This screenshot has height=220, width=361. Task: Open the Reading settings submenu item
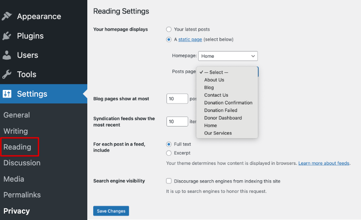coord(17,147)
